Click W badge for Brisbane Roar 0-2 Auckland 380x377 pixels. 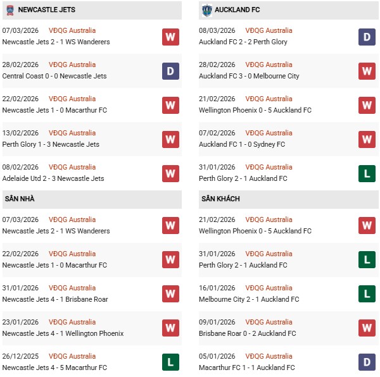tap(367, 328)
